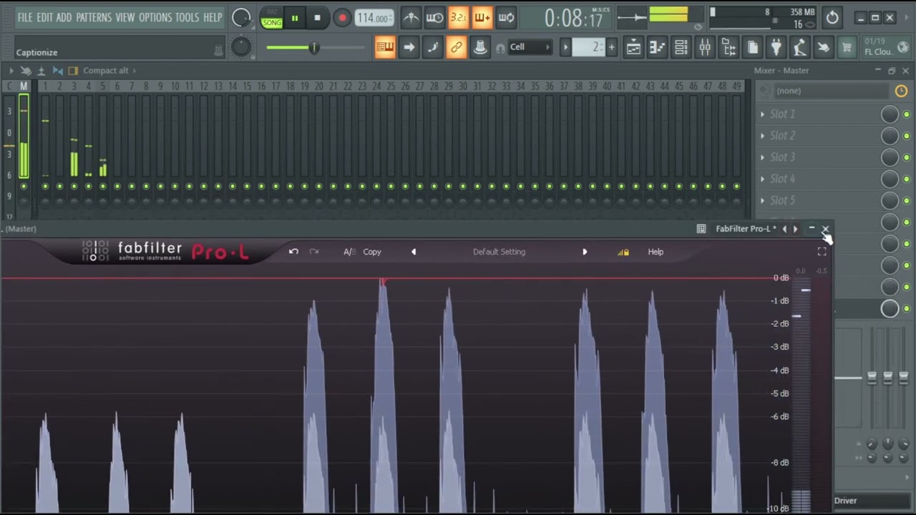The height and width of the screenshot is (515, 916).
Task: Expand Slot 4 effect menu arrow
Action: click(x=762, y=179)
